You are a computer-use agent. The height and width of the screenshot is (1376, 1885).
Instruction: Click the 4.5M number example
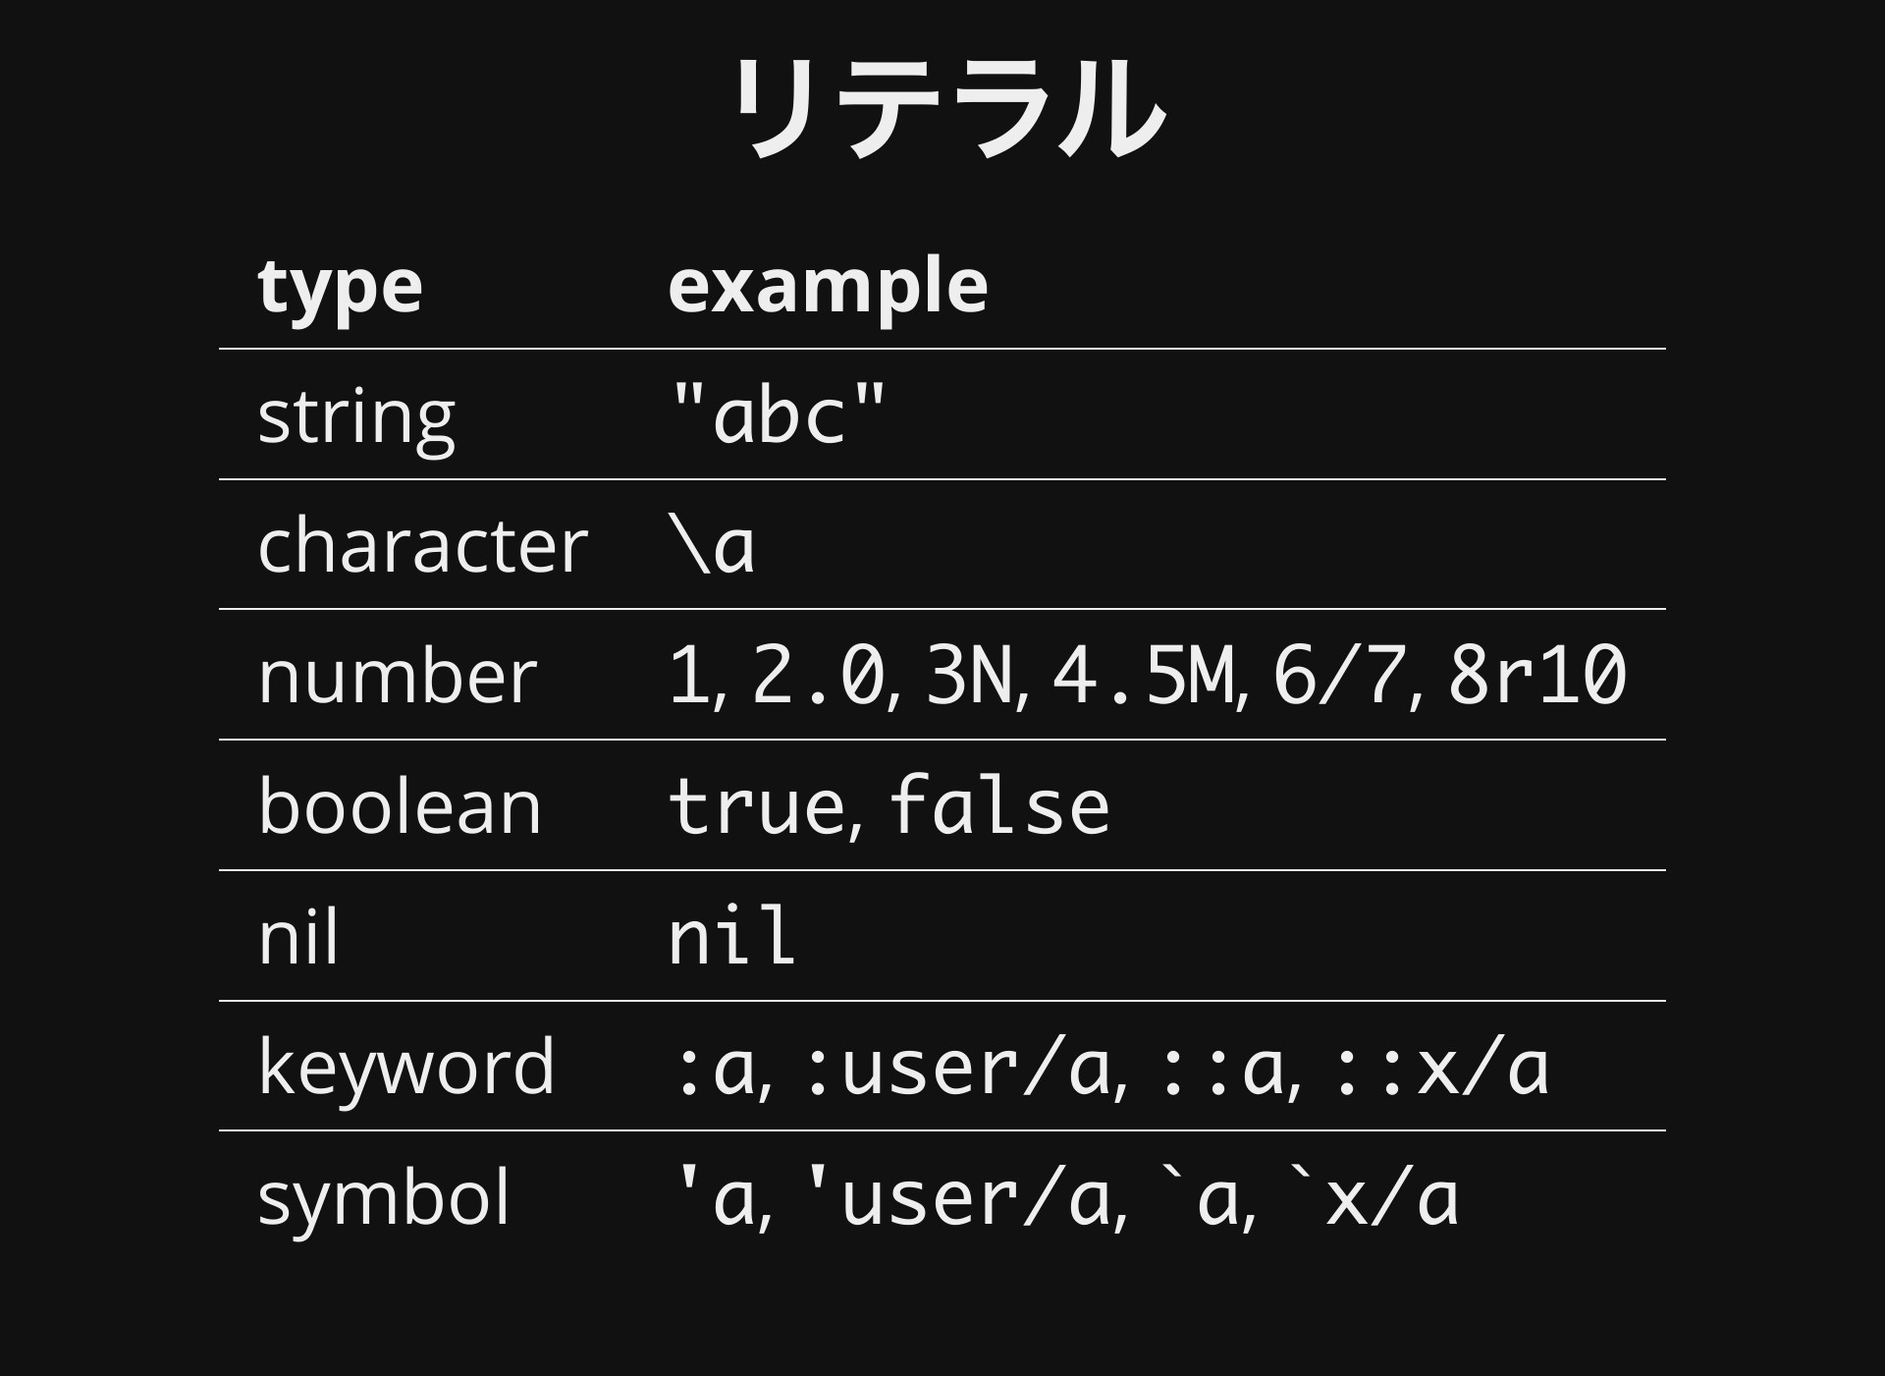coord(1143,676)
